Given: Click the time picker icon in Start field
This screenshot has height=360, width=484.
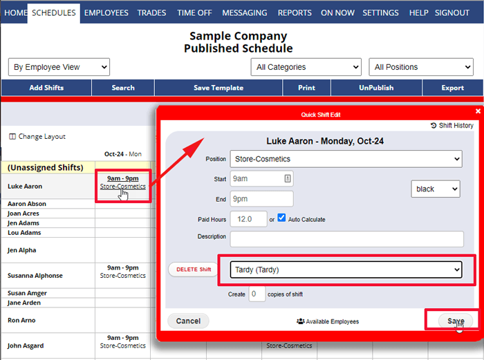Looking at the screenshot, I should [287, 178].
